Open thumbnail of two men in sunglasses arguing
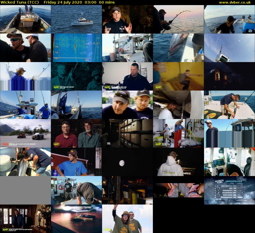Screen dimensions: 255x233 [25, 48]
